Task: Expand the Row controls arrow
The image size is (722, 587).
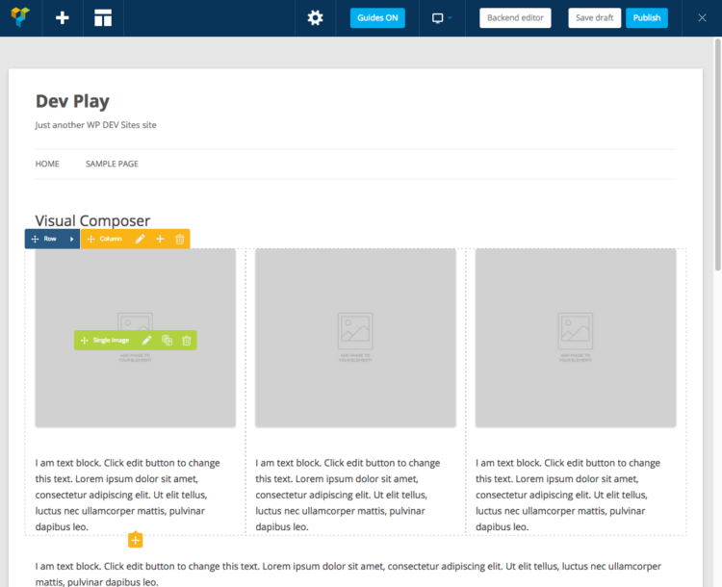Action: point(71,239)
